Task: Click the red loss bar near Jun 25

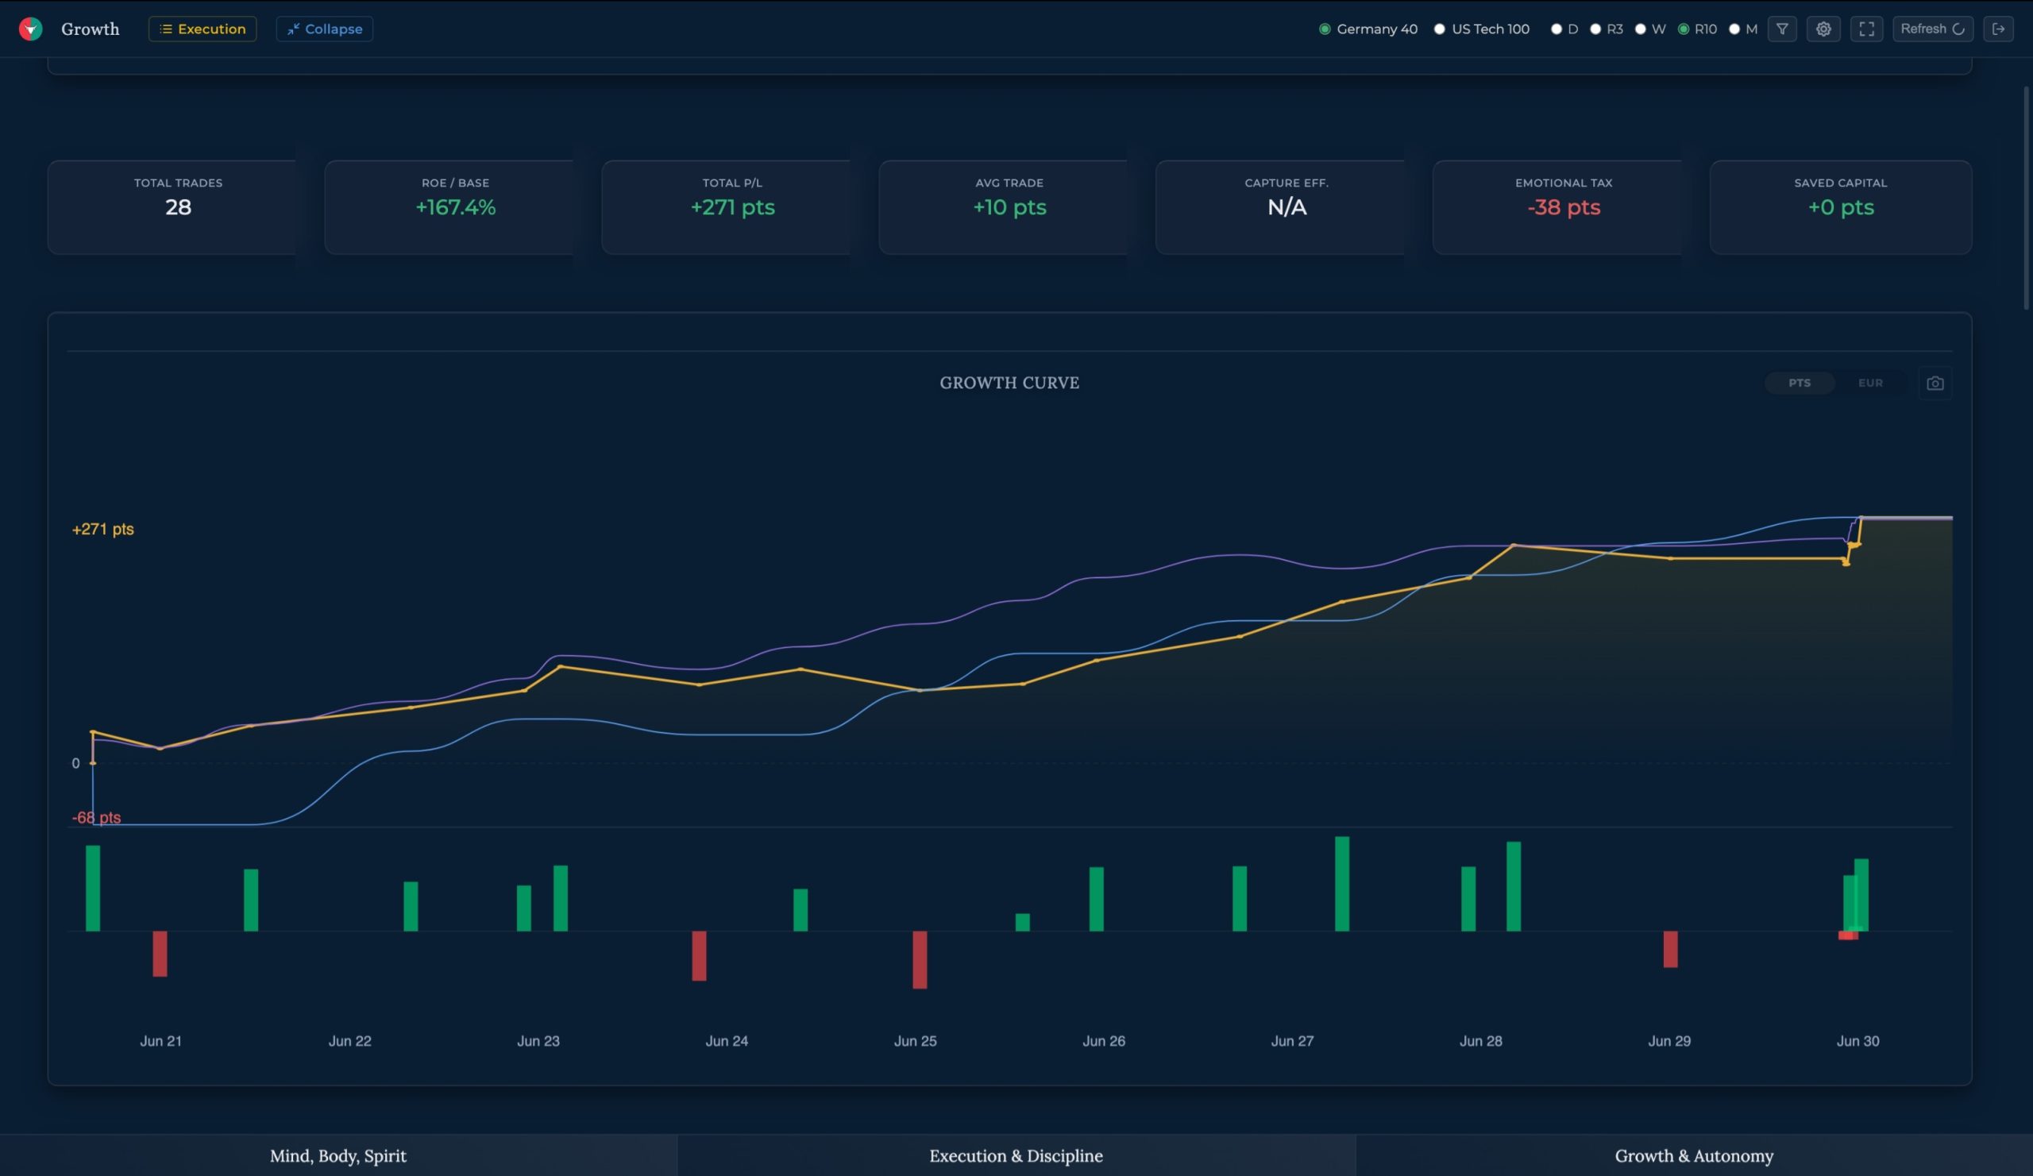Action: pos(920,960)
